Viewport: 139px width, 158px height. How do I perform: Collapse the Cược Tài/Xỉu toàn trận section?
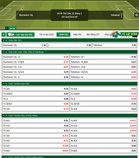click(x=4, y=84)
